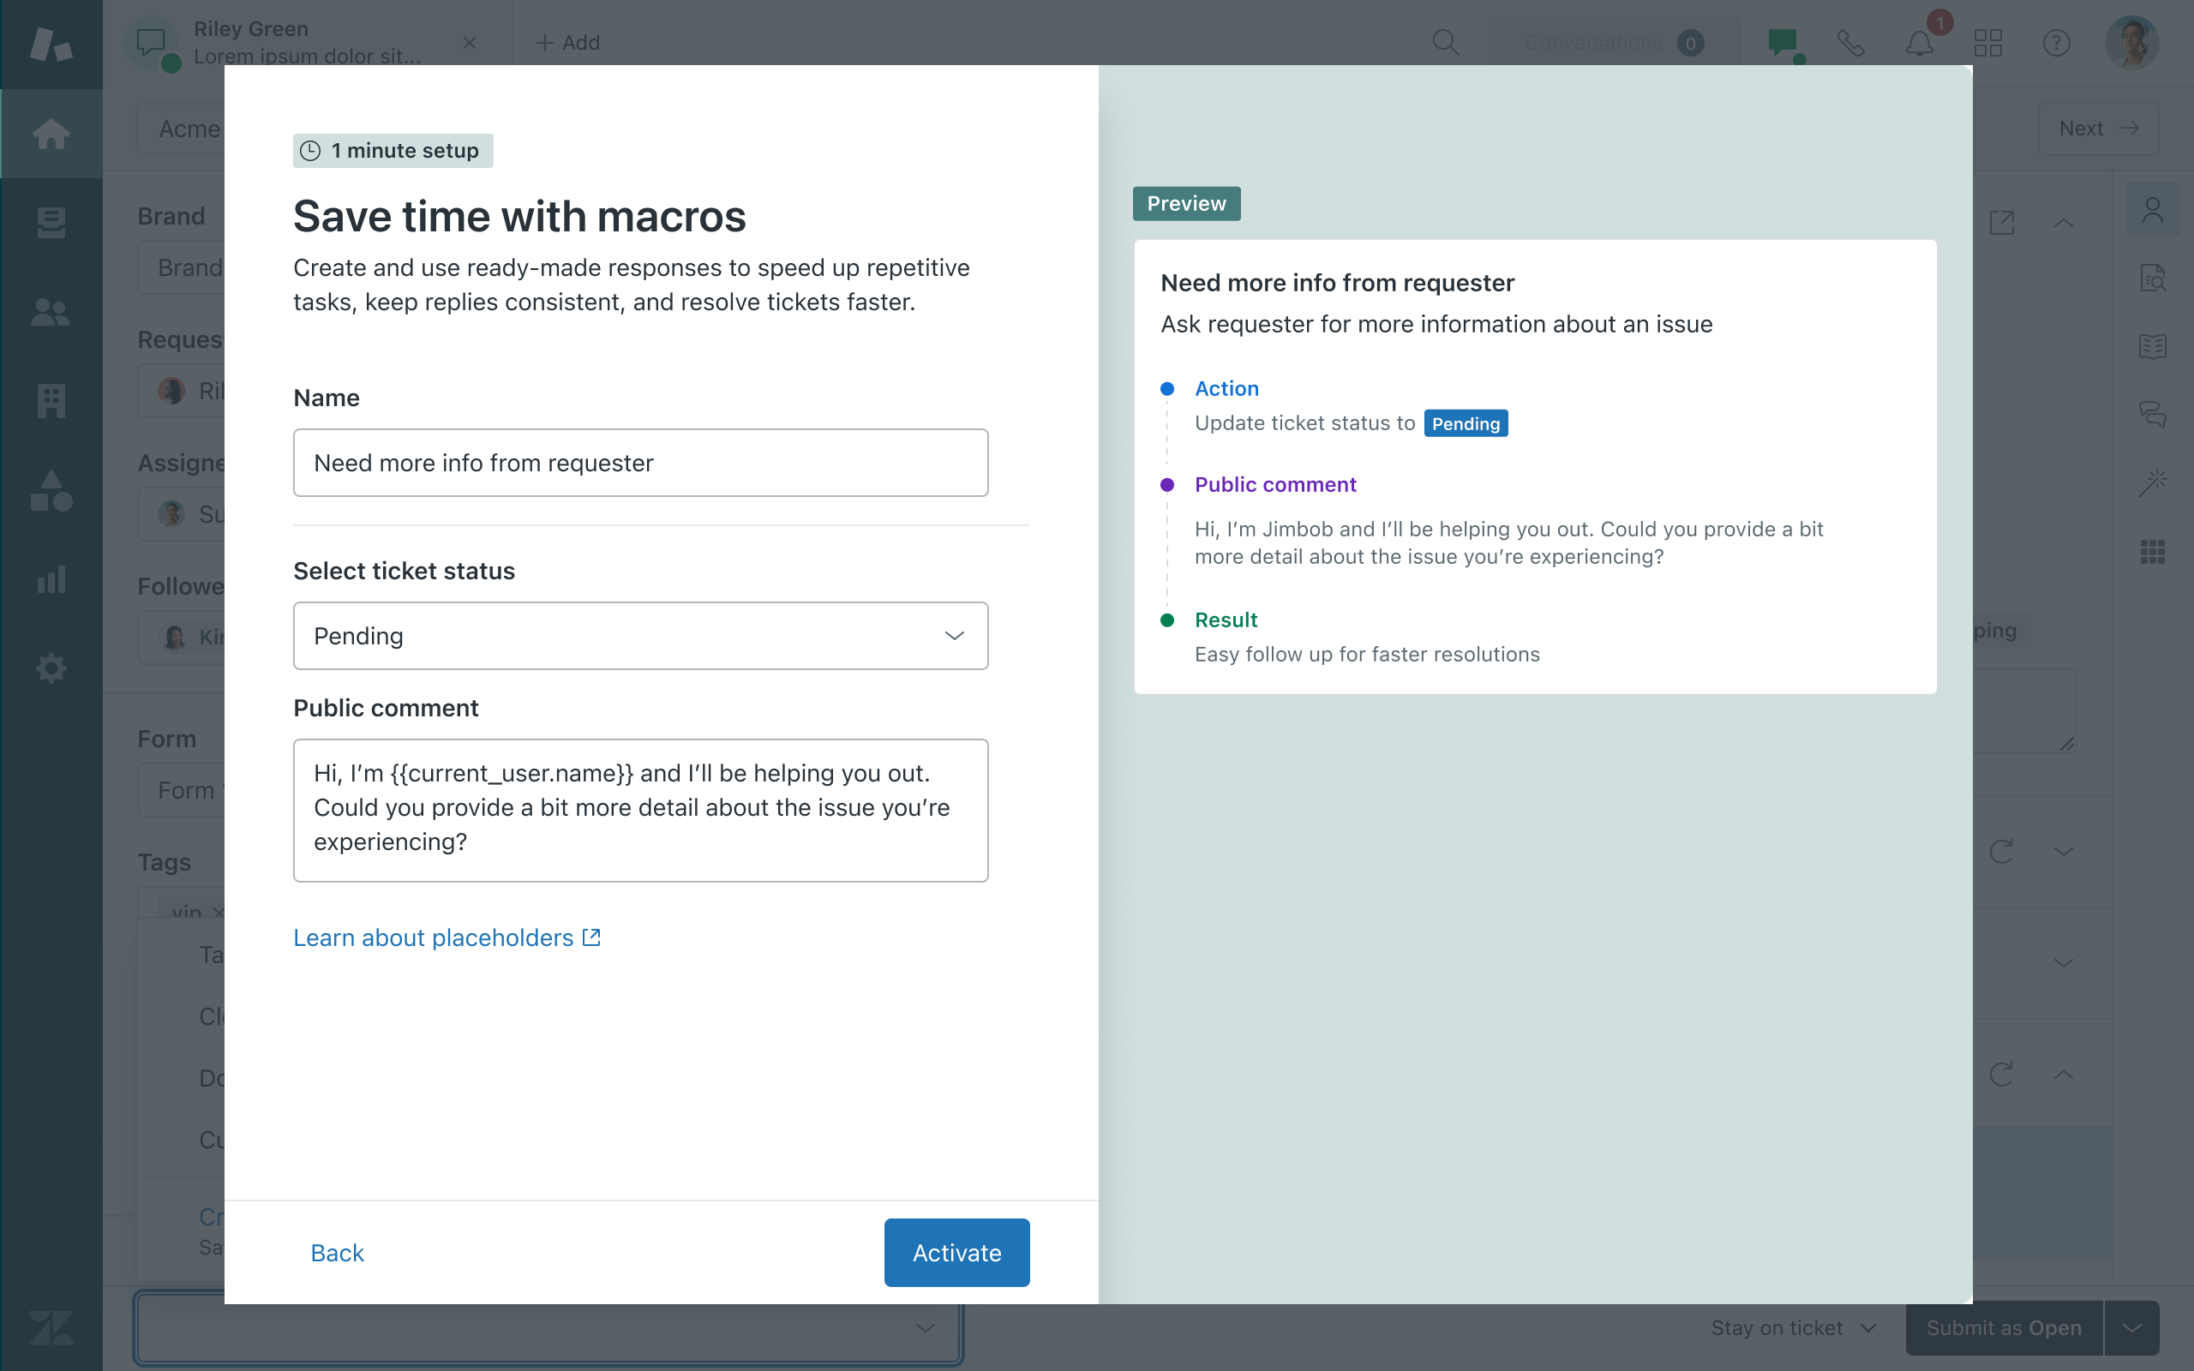Expand the Stay on ticket dropdown
Screen dimensions: 2194x1371
[x=1792, y=1327]
